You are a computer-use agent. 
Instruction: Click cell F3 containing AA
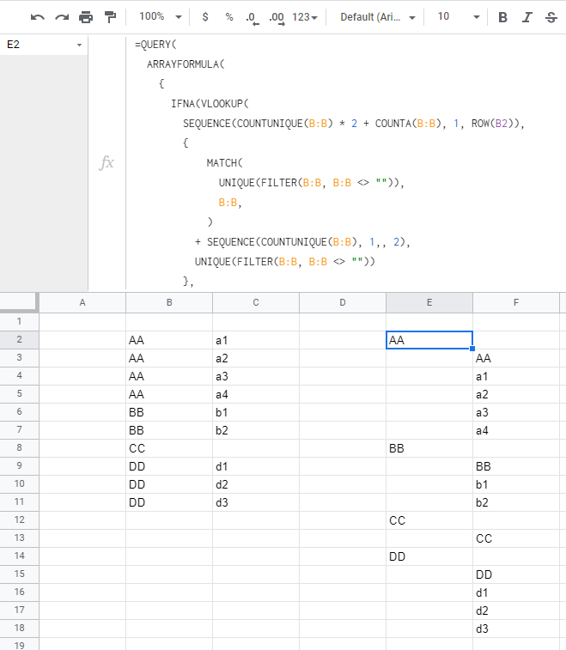(516, 358)
